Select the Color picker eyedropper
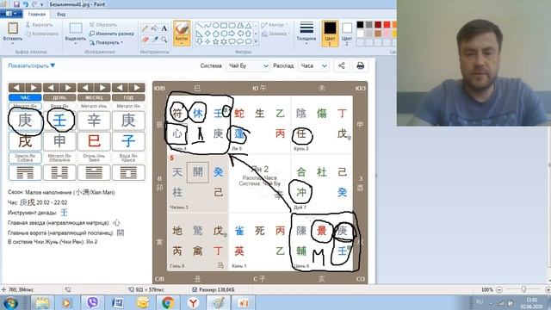The image size is (551, 310). click(x=155, y=40)
